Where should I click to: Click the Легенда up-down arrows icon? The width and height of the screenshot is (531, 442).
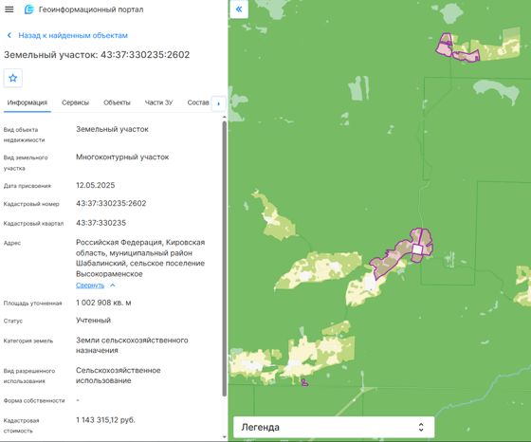[x=421, y=427]
